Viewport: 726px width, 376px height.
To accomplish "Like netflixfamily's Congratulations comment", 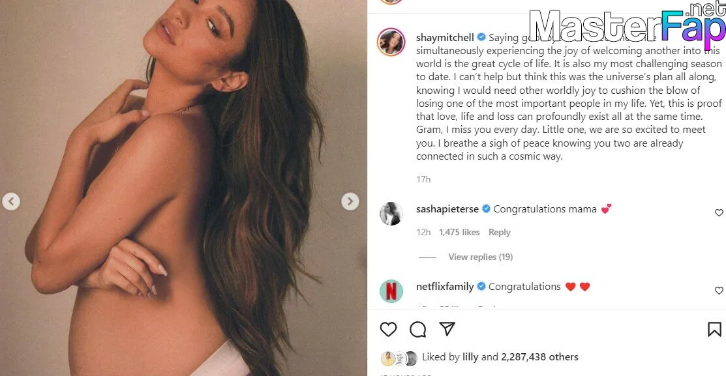I will tap(719, 291).
